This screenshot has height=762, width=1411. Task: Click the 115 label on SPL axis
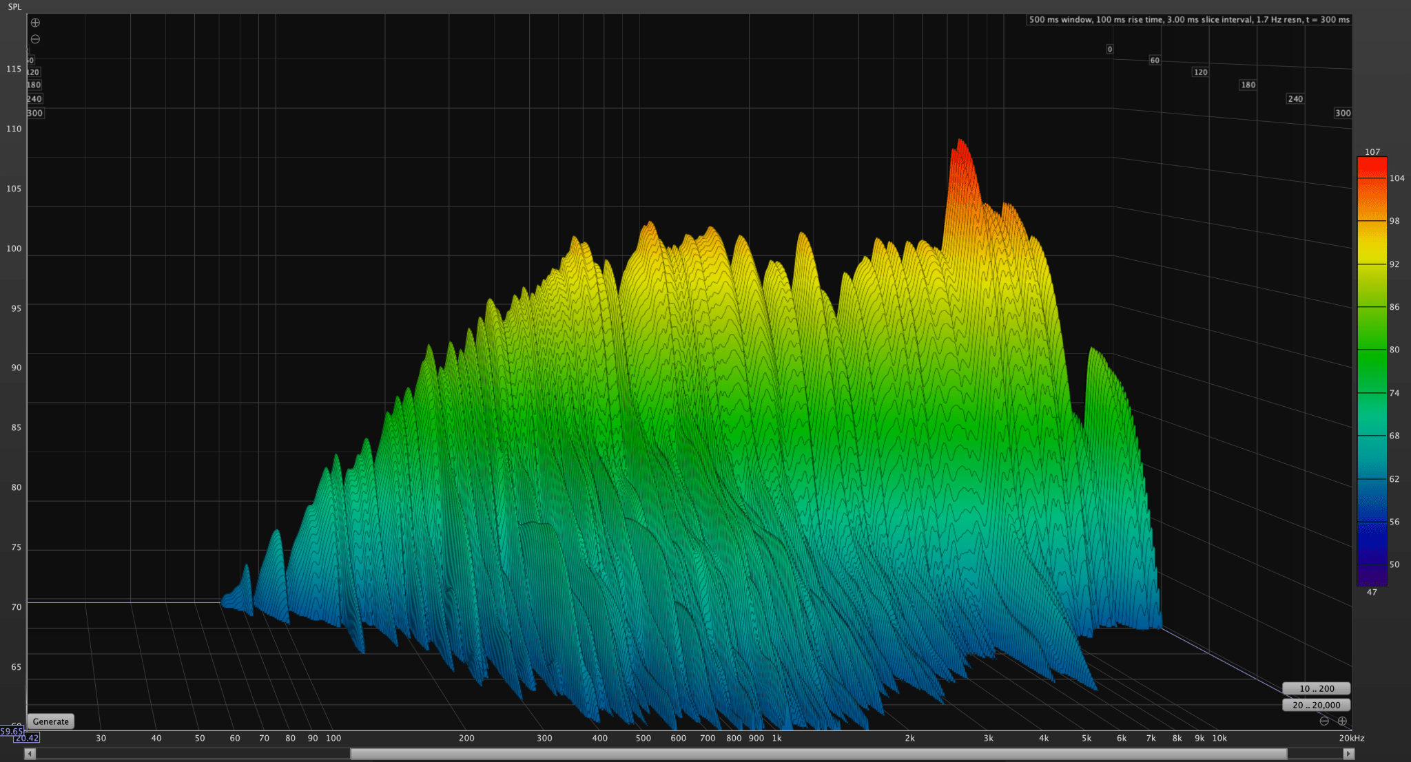pyautogui.click(x=14, y=69)
